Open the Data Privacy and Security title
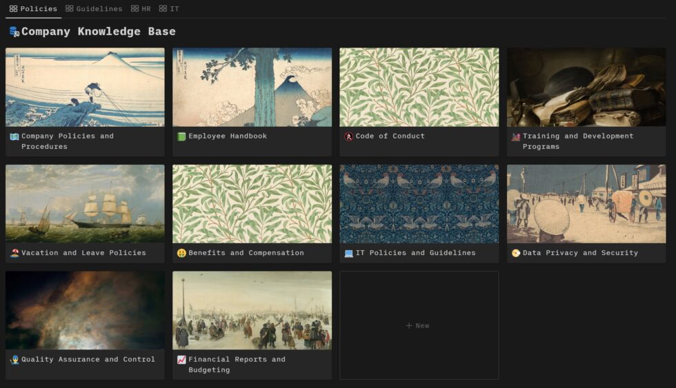This screenshot has width=676, height=388. pyautogui.click(x=580, y=253)
